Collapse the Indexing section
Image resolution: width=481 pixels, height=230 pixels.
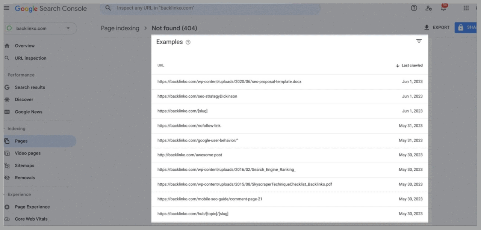[16, 129]
